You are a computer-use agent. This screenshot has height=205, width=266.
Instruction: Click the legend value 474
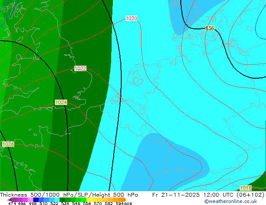pos(12,203)
